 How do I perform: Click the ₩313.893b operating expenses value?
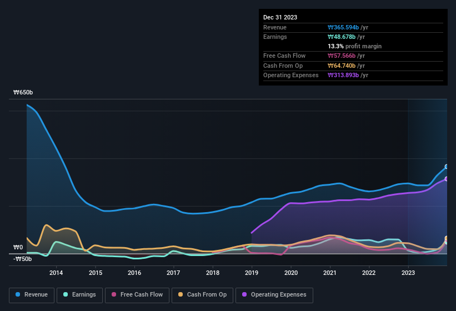click(343, 75)
